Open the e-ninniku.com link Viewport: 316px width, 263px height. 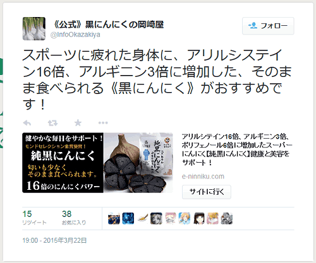coord(203,177)
